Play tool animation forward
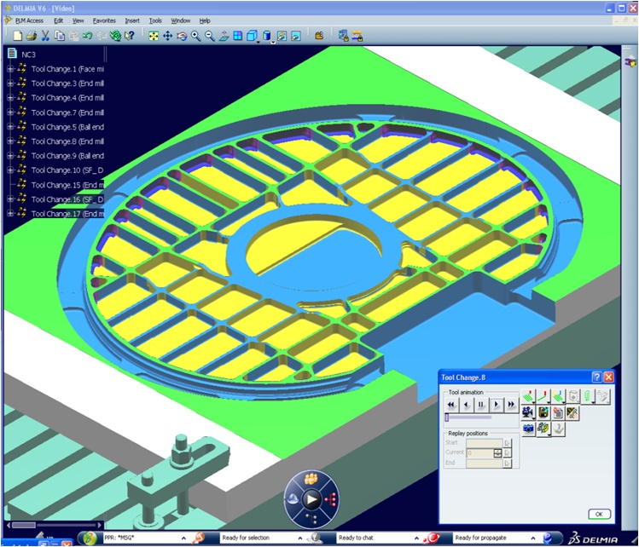The width and height of the screenshot is (639, 547). point(496,405)
